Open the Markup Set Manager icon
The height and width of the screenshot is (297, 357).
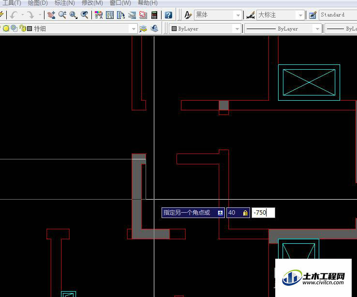click(x=143, y=15)
